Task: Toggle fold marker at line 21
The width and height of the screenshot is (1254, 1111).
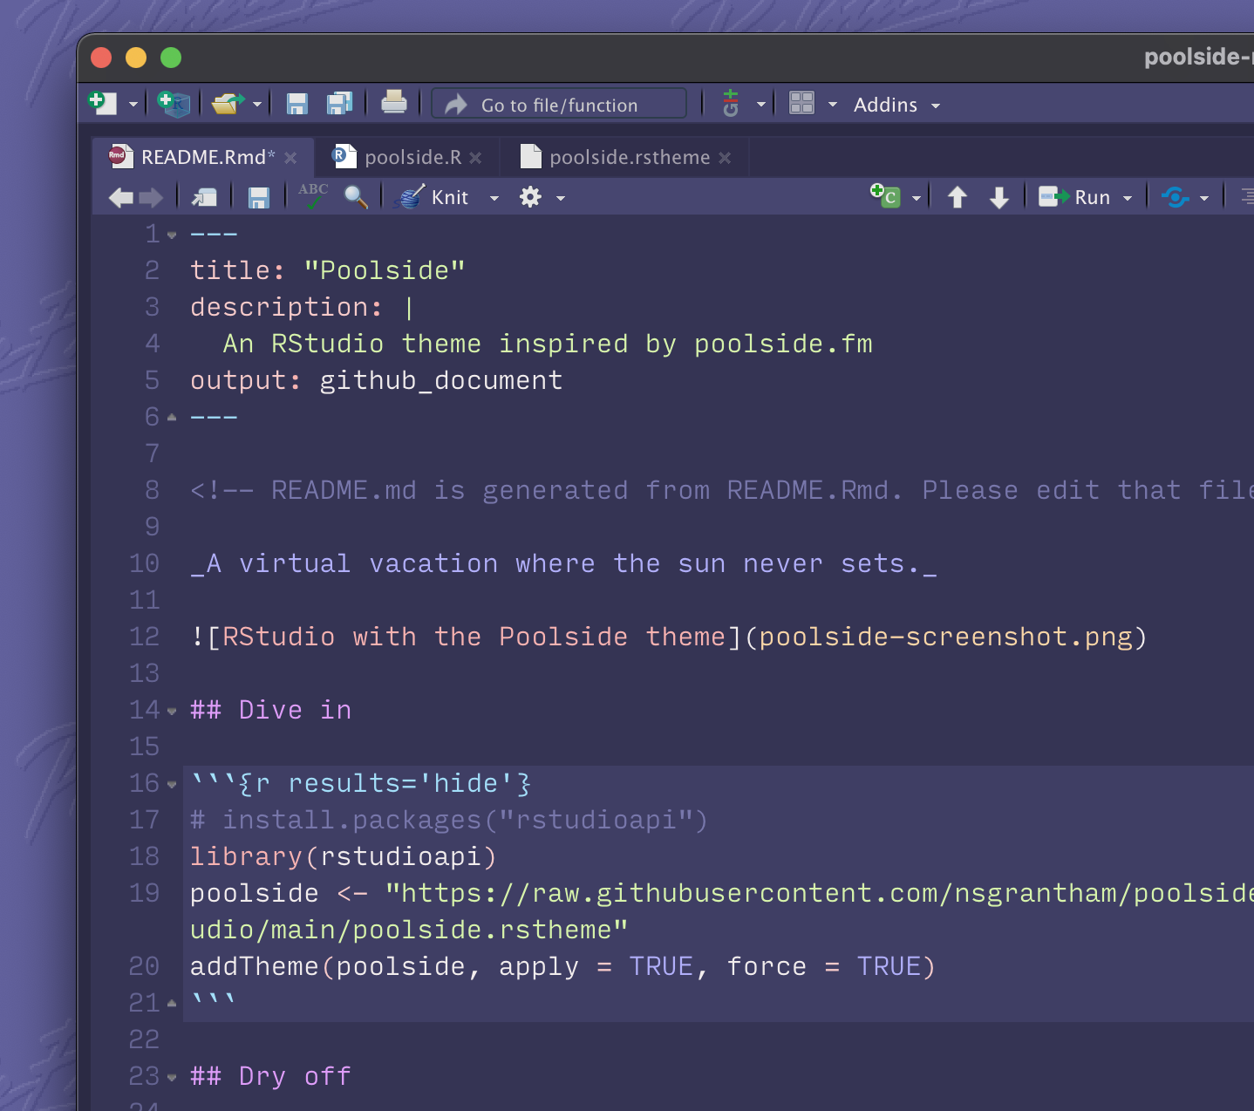Action: point(172,1004)
